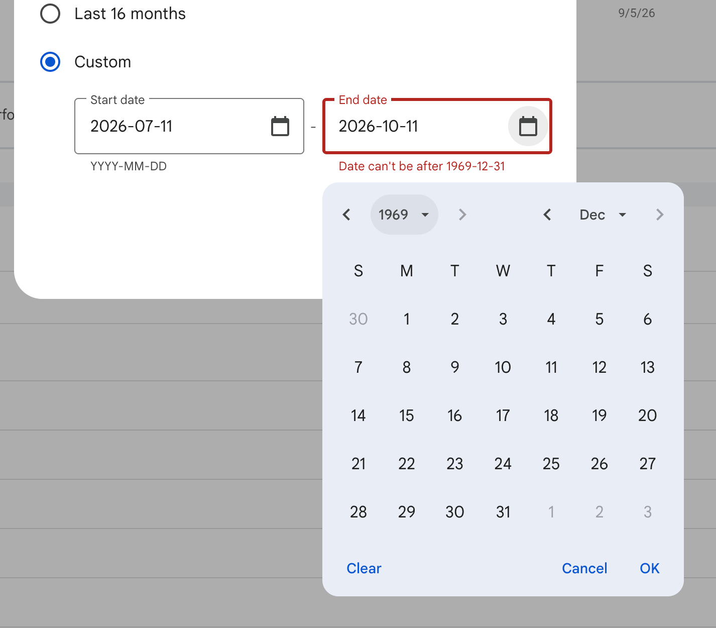Pick December 16 in the calendar
This screenshot has height=628, width=716.
coord(455,415)
